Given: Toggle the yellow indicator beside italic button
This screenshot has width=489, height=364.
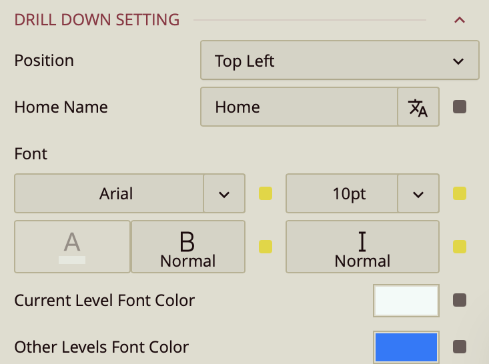Looking at the screenshot, I should (460, 247).
